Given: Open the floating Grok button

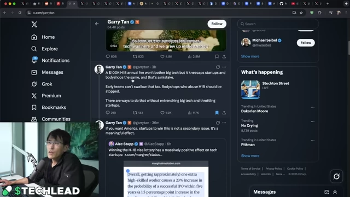Looking at the screenshot, I should (x=336, y=176).
